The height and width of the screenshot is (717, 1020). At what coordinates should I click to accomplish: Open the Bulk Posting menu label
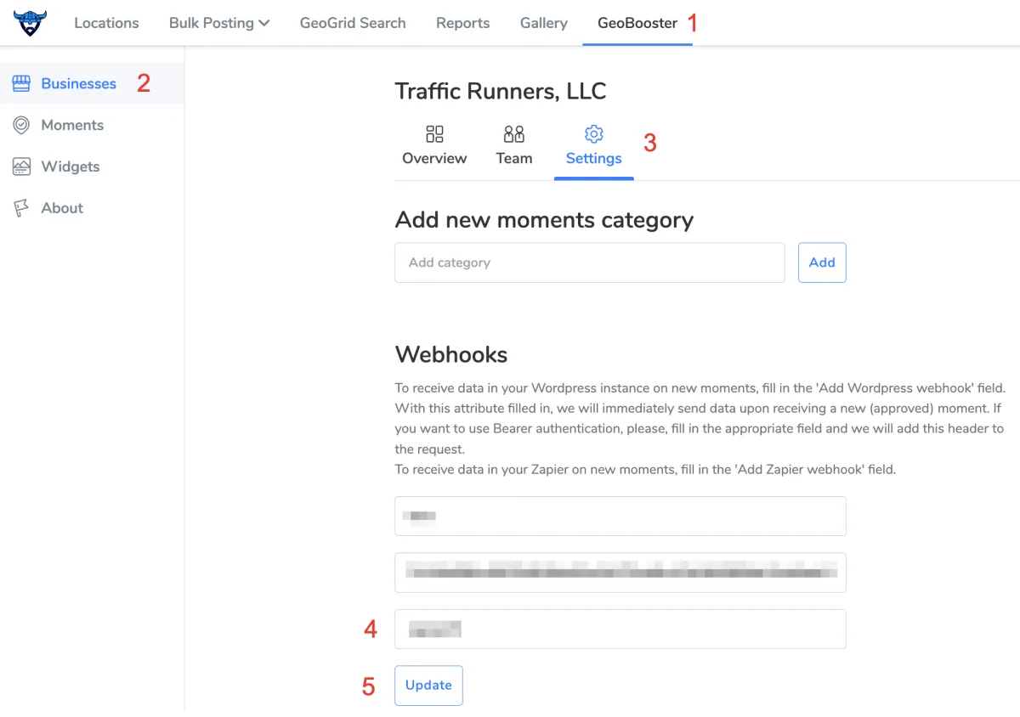pos(212,23)
